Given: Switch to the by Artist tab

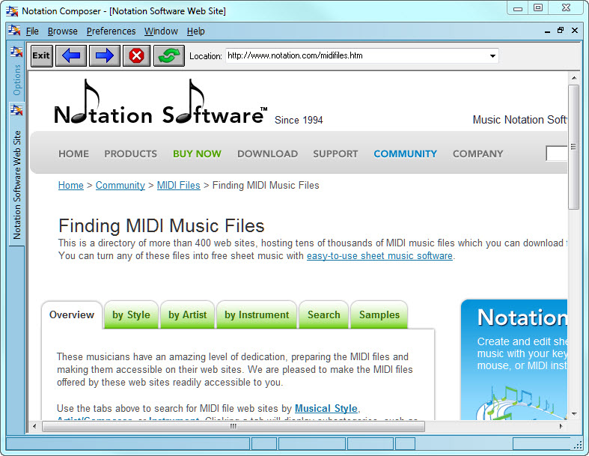Looking at the screenshot, I should click(187, 315).
